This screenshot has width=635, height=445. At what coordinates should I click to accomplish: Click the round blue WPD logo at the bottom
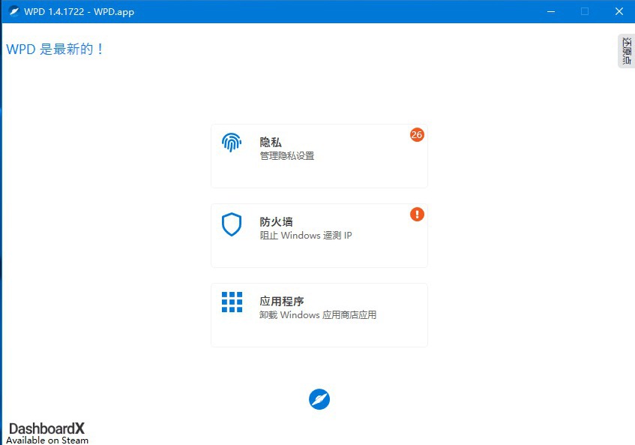(x=319, y=399)
